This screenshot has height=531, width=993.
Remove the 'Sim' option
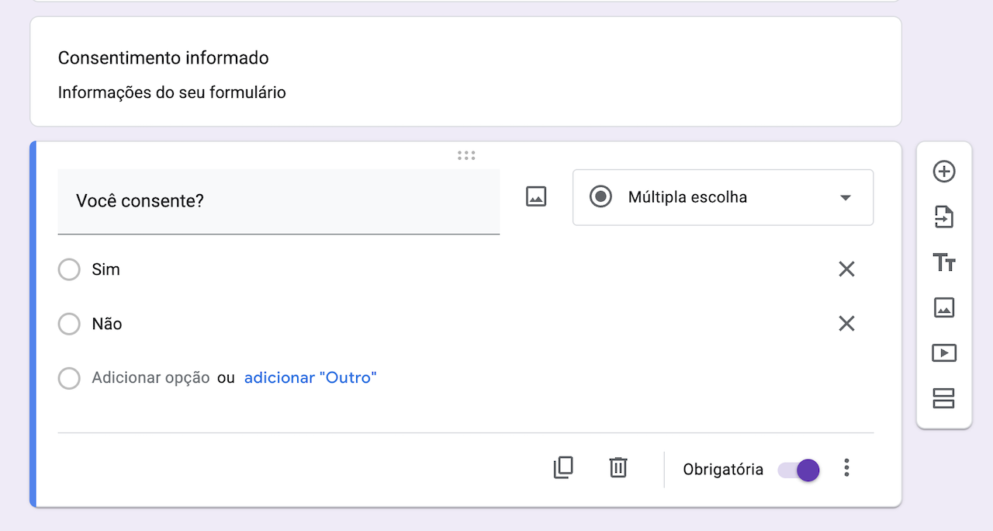point(846,269)
